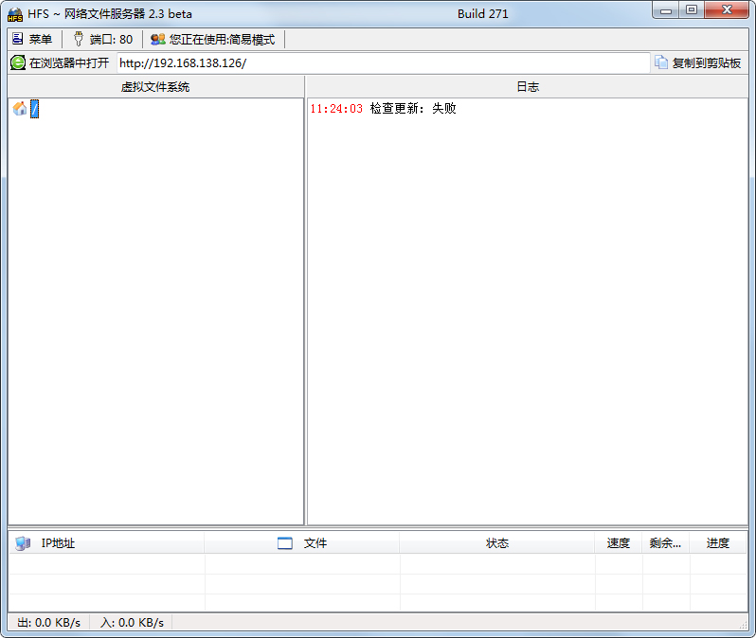Click 复制到剪贴板 button

697,63
